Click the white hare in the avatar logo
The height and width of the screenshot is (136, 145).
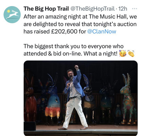click(x=13, y=14)
